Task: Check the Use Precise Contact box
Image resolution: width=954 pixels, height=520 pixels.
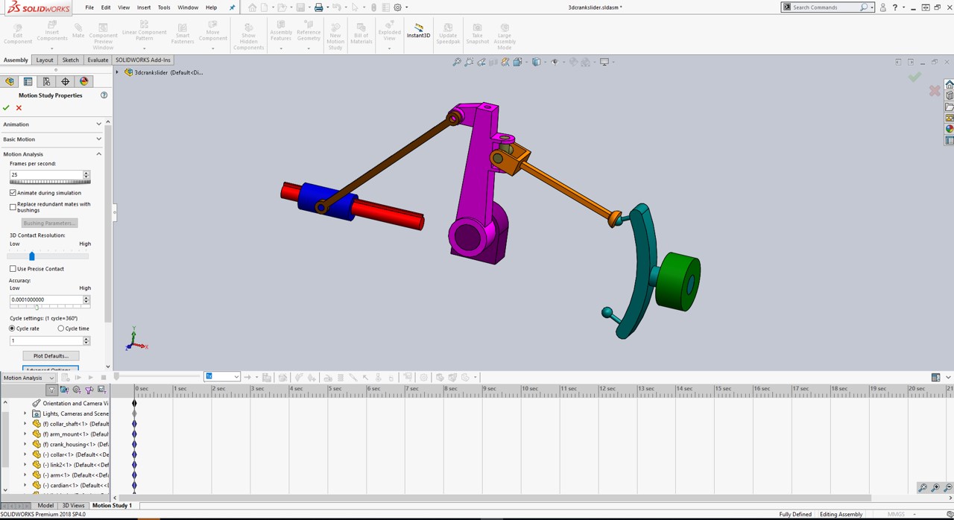Action: pyautogui.click(x=13, y=269)
